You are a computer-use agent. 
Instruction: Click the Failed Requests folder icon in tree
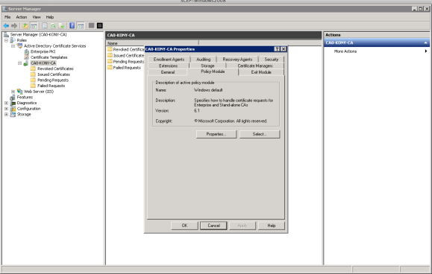[x=33, y=86]
